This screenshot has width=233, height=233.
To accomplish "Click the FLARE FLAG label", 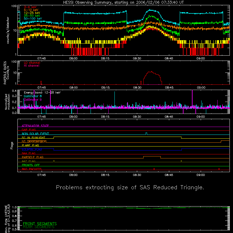I will point(30,145).
